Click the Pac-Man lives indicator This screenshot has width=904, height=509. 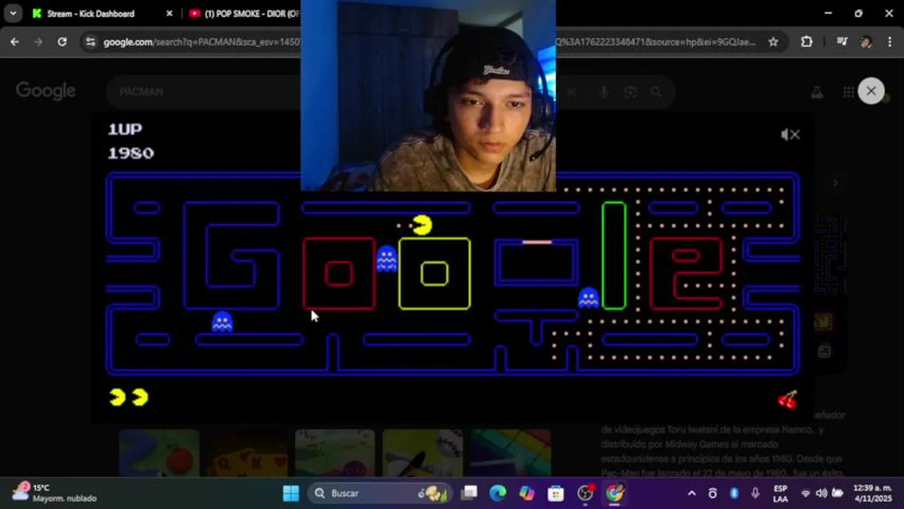coord(129,397)
